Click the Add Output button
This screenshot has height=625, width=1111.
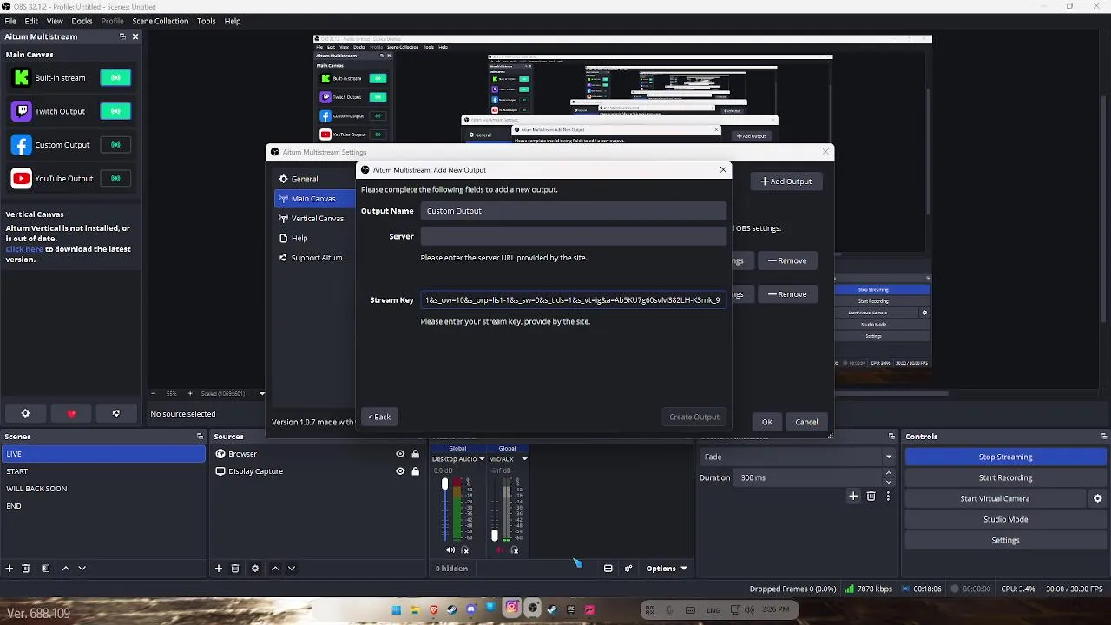click(786, 181)
